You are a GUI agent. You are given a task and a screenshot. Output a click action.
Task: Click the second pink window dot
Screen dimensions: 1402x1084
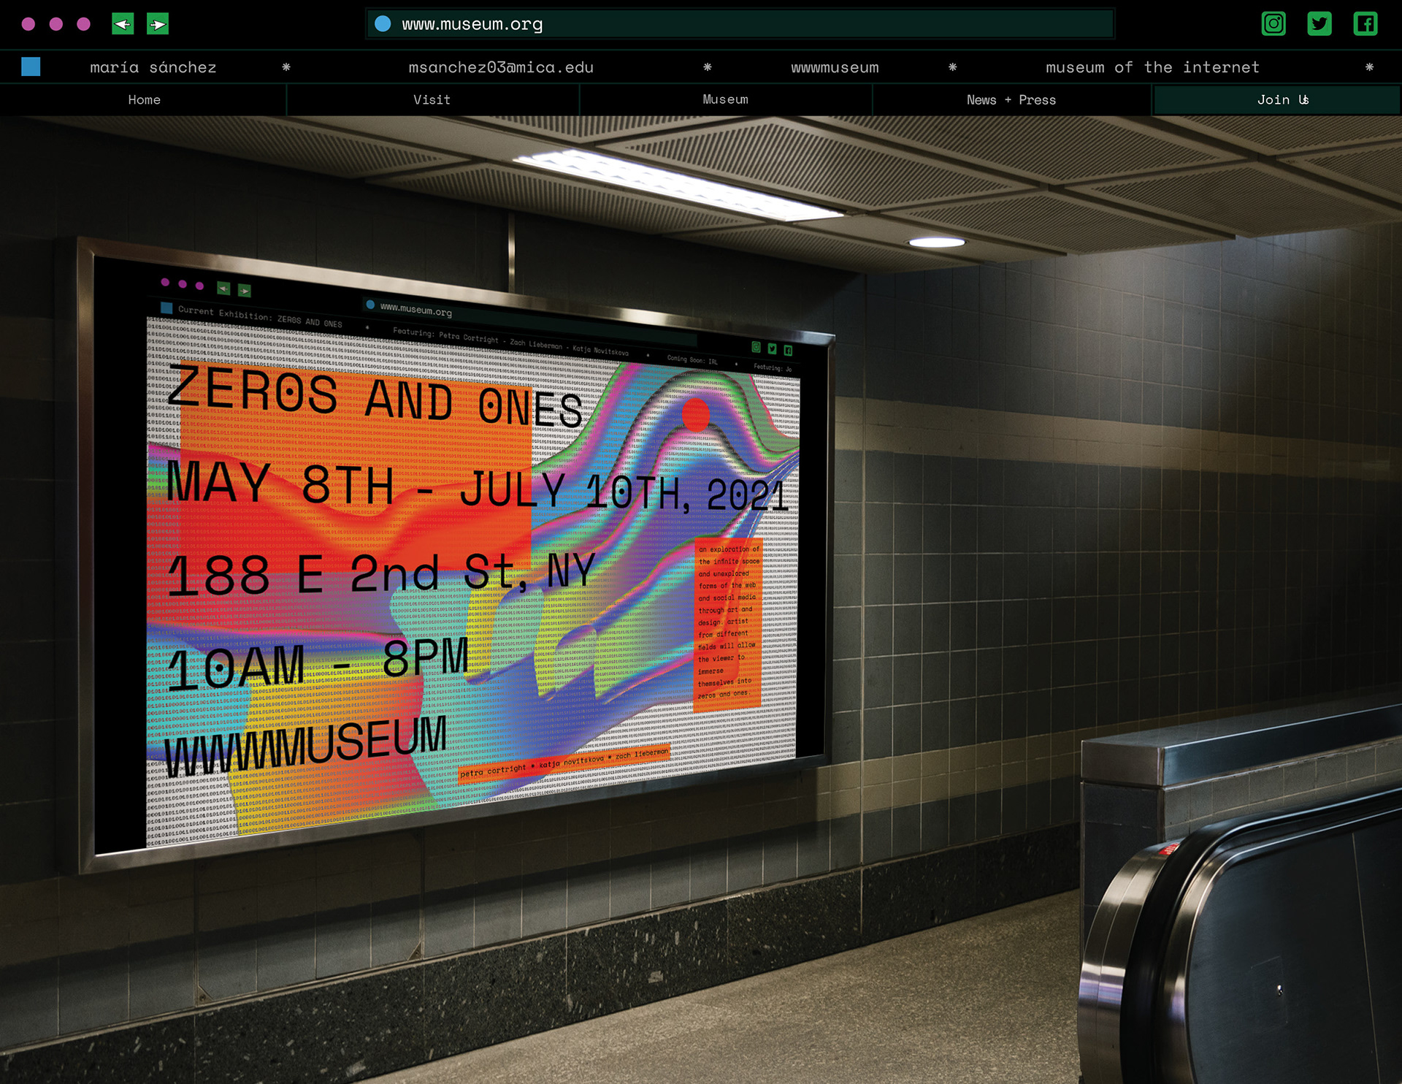point(56,24)
